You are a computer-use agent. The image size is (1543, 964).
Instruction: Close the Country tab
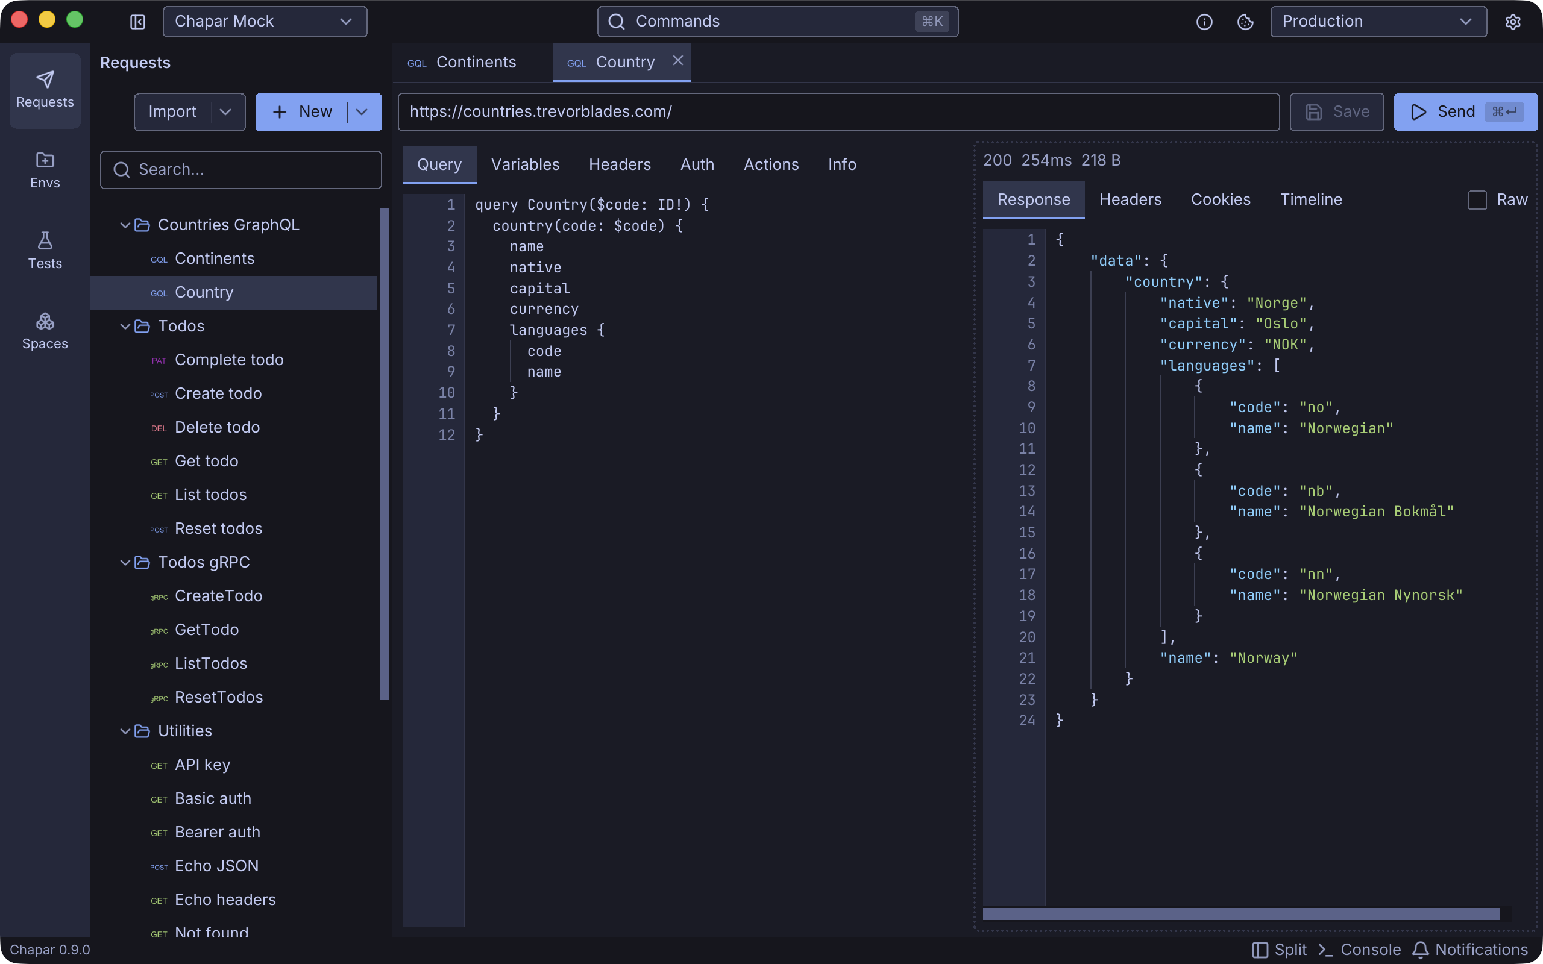(x=677, y=61)
